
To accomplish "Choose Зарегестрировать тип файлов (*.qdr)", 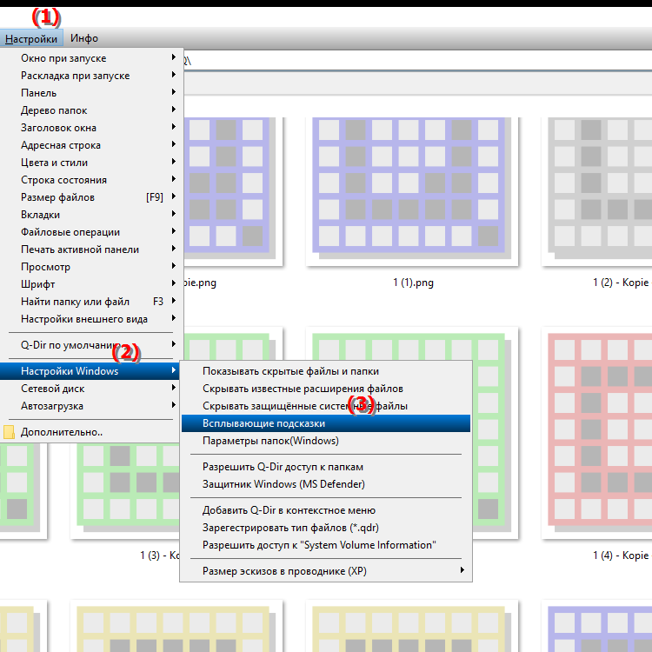I will [x=326, y=528].
